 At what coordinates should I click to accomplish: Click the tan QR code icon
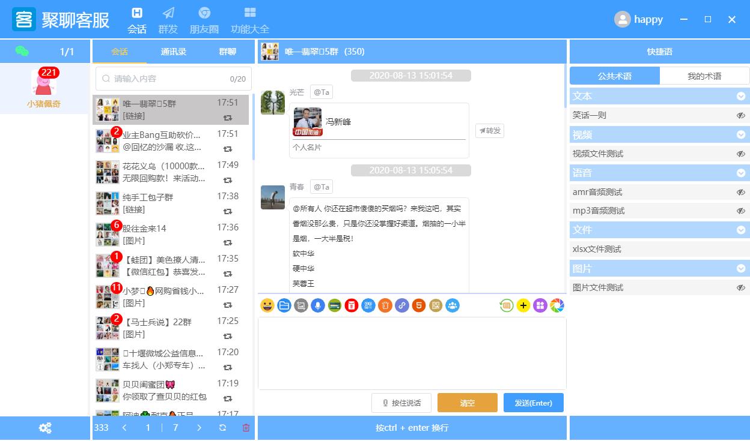[436, 305]
